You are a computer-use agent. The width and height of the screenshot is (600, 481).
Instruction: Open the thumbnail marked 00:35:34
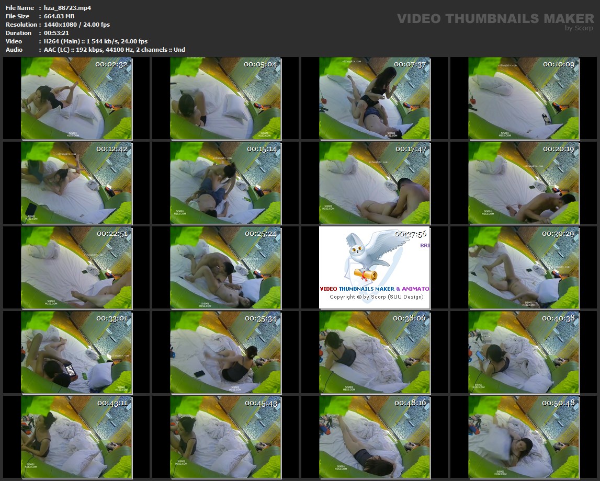[x=226, y=352]
